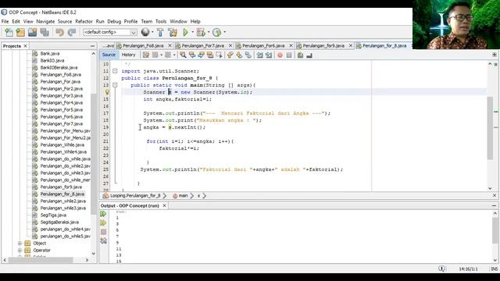Click the New File toolbar icon
500x281 pixels.
click(9, 32)
